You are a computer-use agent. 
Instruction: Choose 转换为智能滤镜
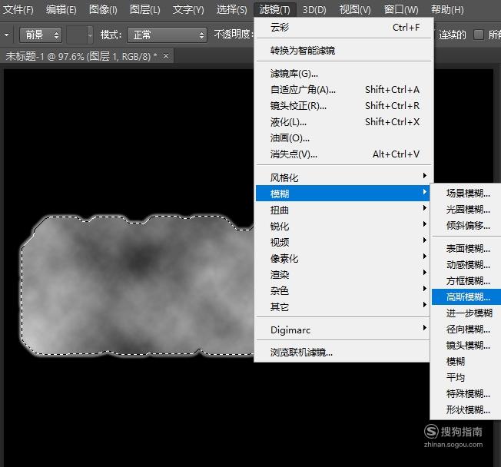343,50
